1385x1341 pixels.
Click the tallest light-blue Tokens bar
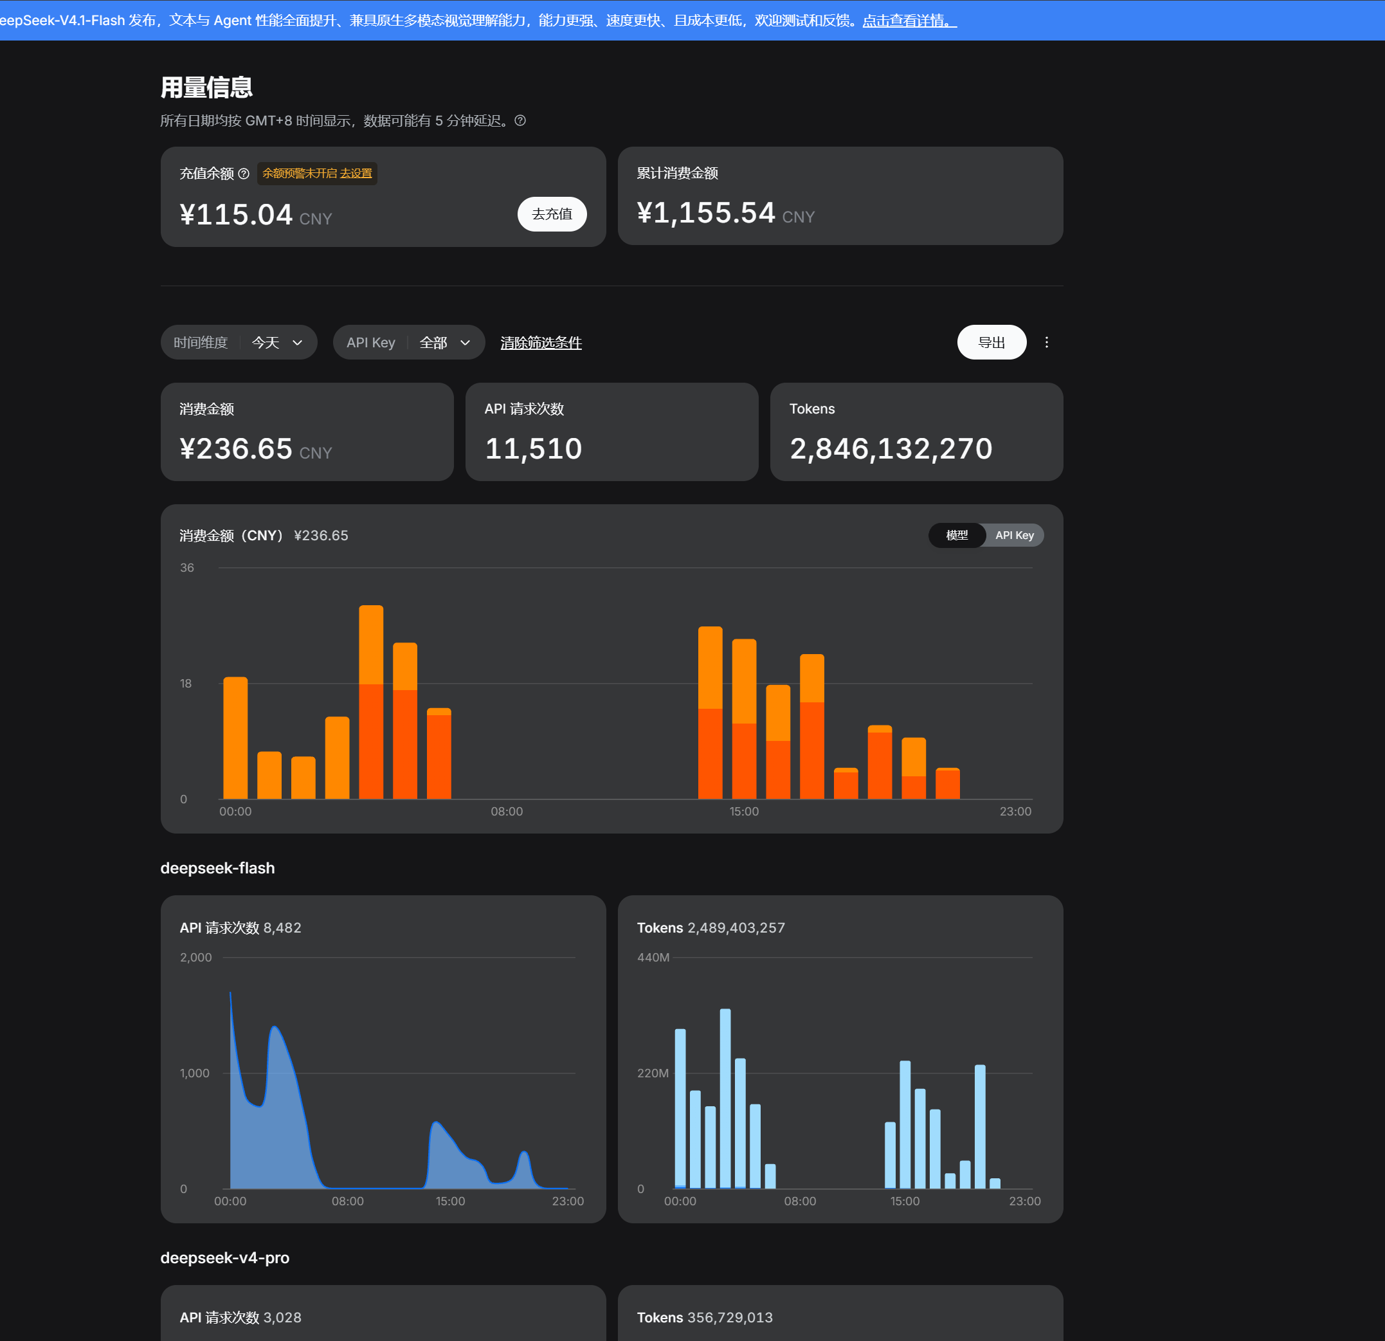pos(725,1099)
